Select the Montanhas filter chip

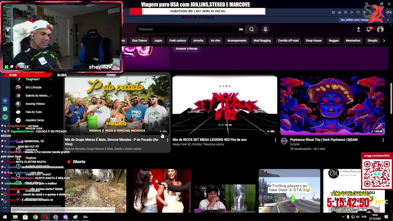pos(353,41)
